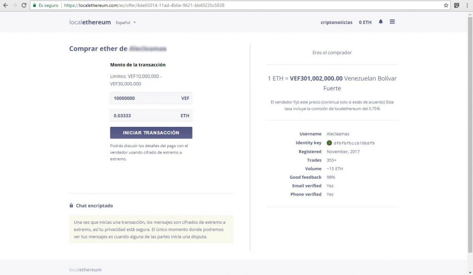
Task: Click the localethereum header logo
Action: 90,22
